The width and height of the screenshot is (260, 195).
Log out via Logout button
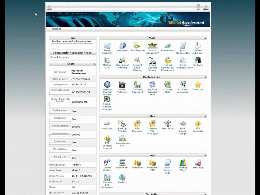[x=206, y=7]
